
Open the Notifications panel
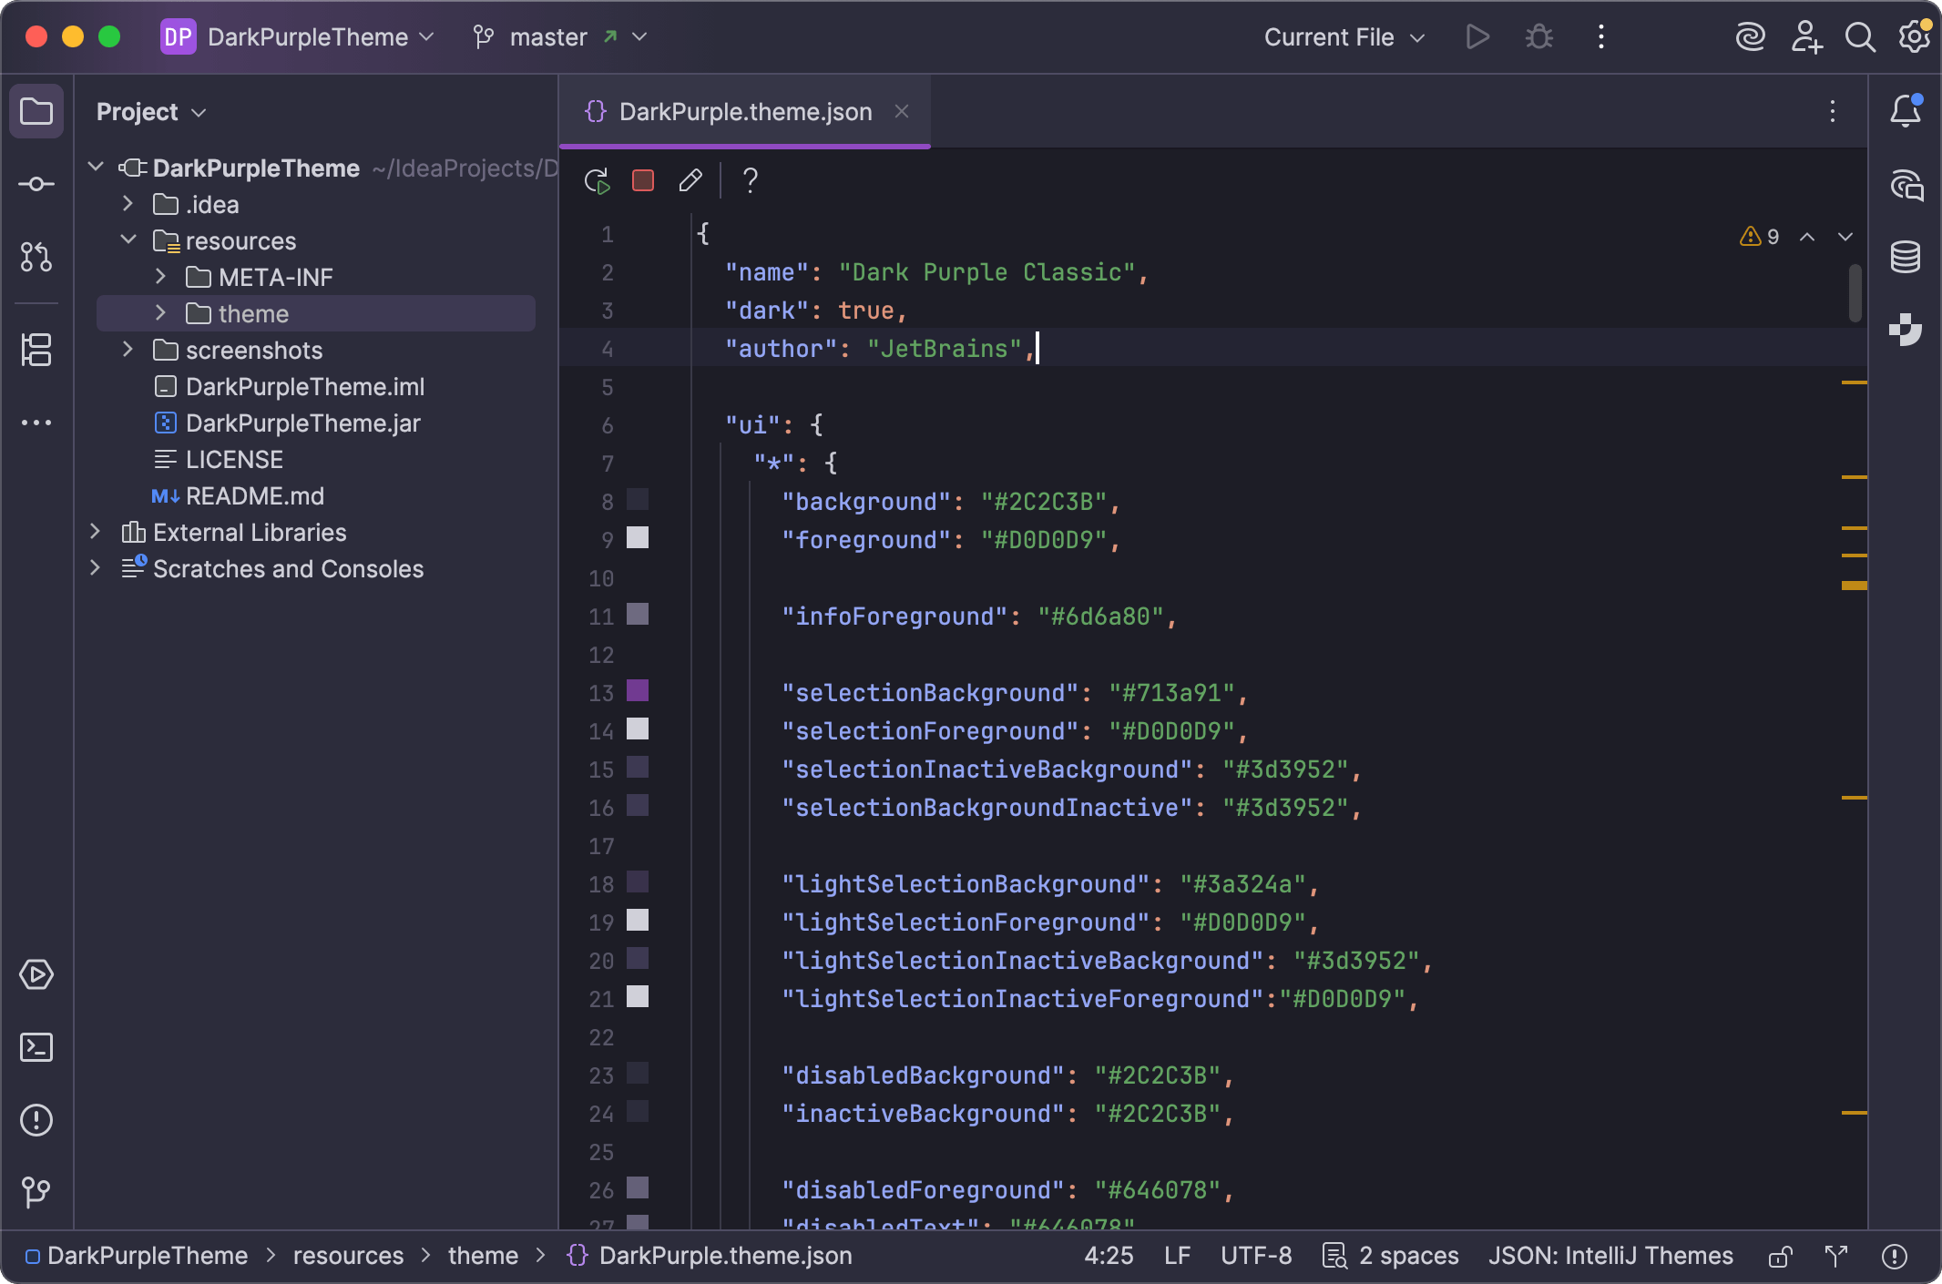coord(1905,110)
